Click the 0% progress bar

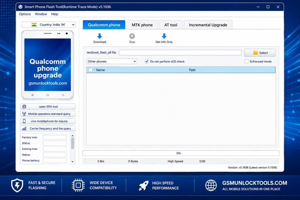(x=181, y=153)
